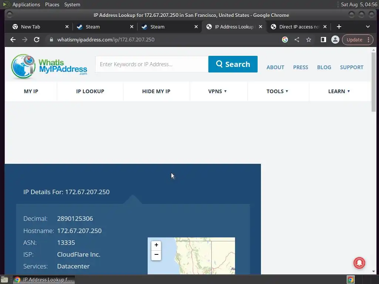Open IP LOOKUP in navigation
Viewport: 379px width, 284px height.
[90, 91]
